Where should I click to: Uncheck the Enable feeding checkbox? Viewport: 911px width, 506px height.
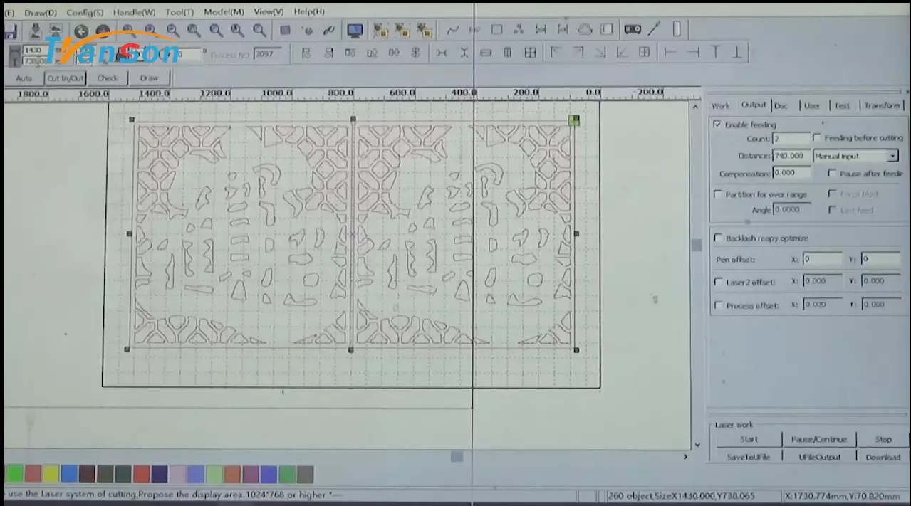[x=717, y=125]
